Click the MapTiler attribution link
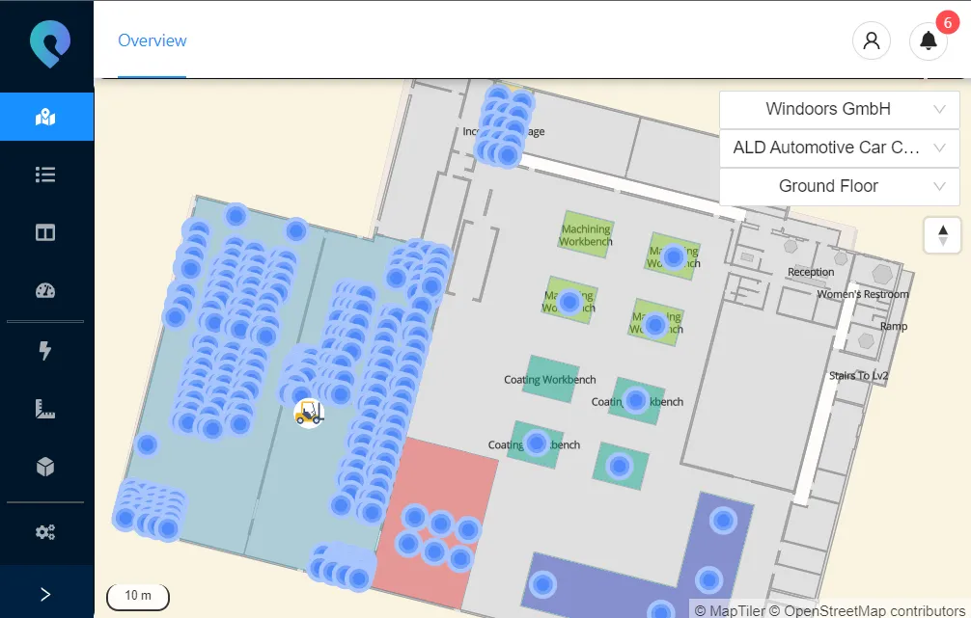Image resolution: width=971 pixels, height=618 pixels. [x=737, y=610]
